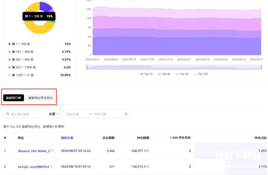Copy the Binance Hot Wallet_2 address
Screen dimensions: 268x175
pyautogui.click(x=53, y=151)
